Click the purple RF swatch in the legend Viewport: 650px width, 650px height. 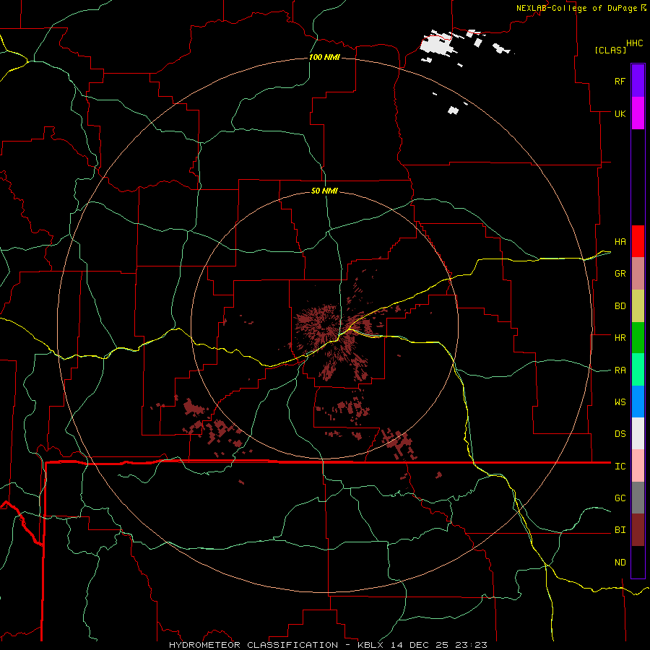click(x=638, y=81)
